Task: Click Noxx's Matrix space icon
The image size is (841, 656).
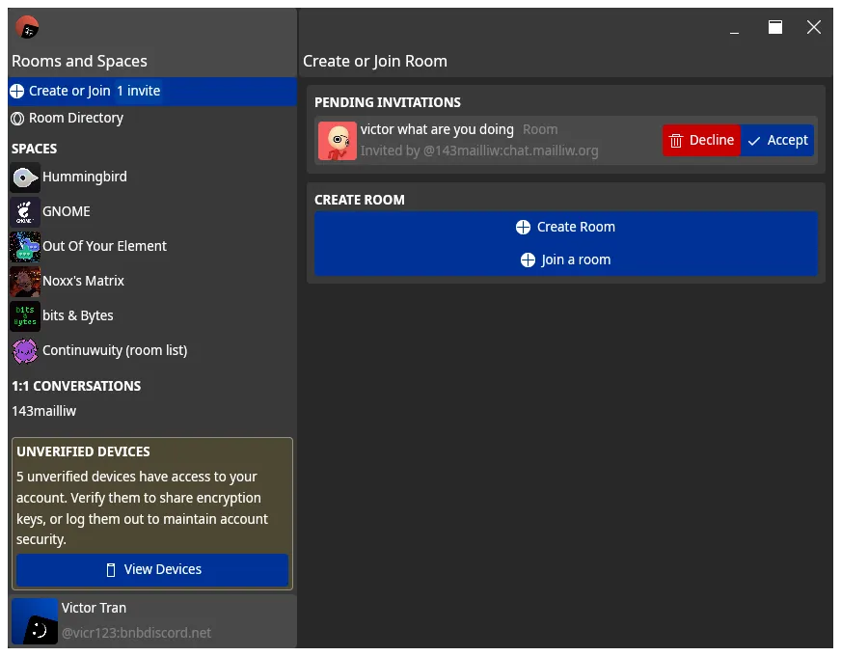Action: coord(24,281)
